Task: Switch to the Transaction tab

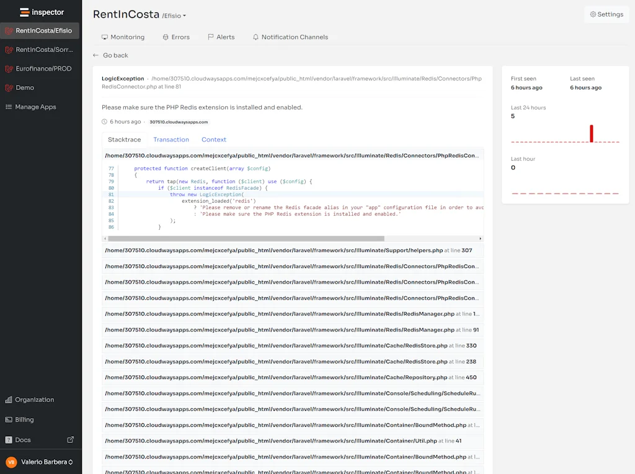Action: coord(171,139)
